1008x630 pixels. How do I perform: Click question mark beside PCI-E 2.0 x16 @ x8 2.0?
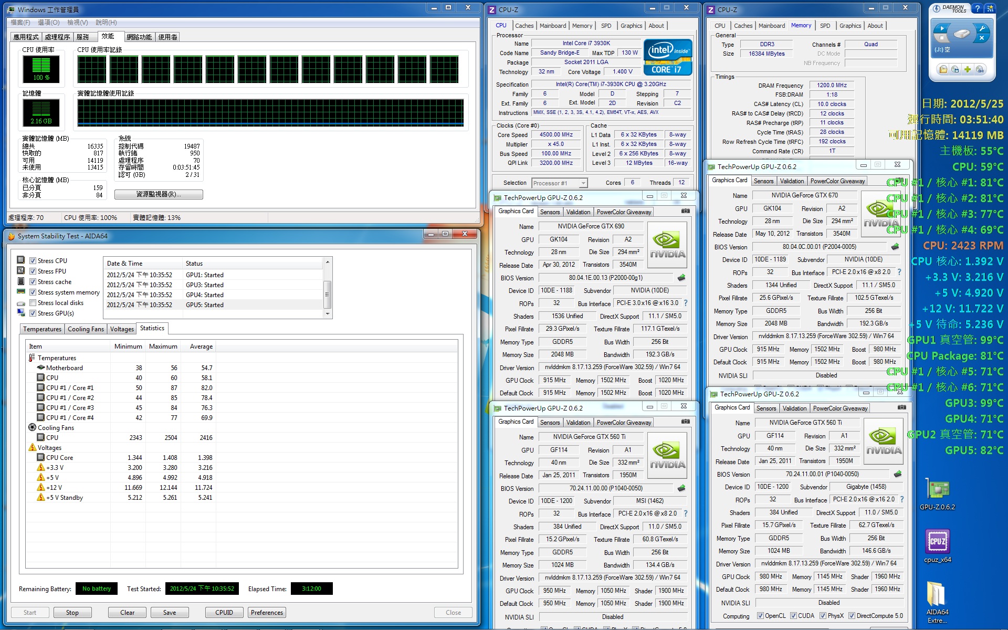click(685, 513)
